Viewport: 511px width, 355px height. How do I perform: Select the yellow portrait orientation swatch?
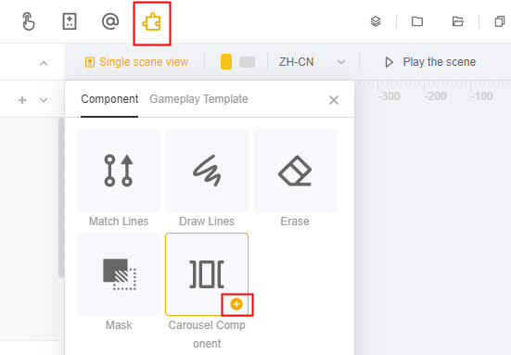(x=226, y=62)
